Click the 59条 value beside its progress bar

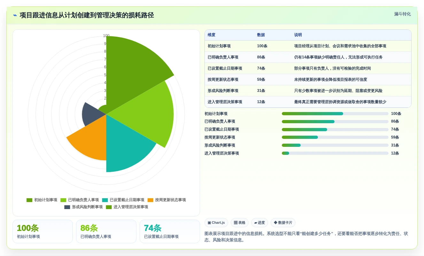click(x=395, y=137)
